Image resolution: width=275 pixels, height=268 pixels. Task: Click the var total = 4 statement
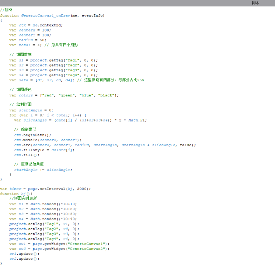[x=26, y=45]
